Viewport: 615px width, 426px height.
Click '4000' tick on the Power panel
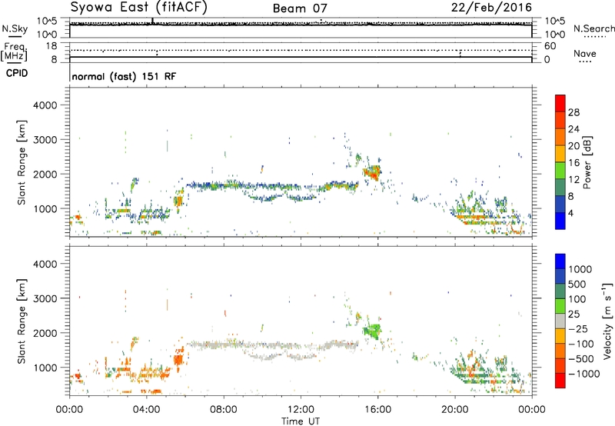[x=45, y=105]
